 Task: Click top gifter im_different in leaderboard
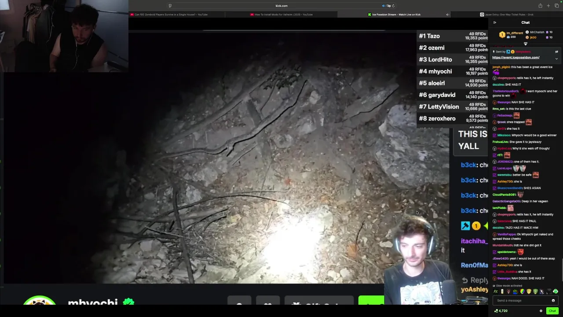coord(515,33)
